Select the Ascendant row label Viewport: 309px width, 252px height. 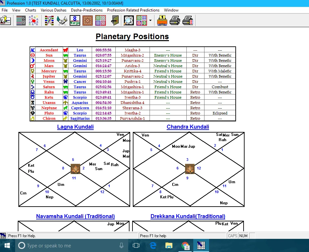tap(49, 50)
